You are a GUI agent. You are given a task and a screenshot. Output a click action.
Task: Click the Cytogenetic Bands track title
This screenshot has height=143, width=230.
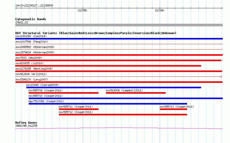pyautogui.click(x=31, y=19)
